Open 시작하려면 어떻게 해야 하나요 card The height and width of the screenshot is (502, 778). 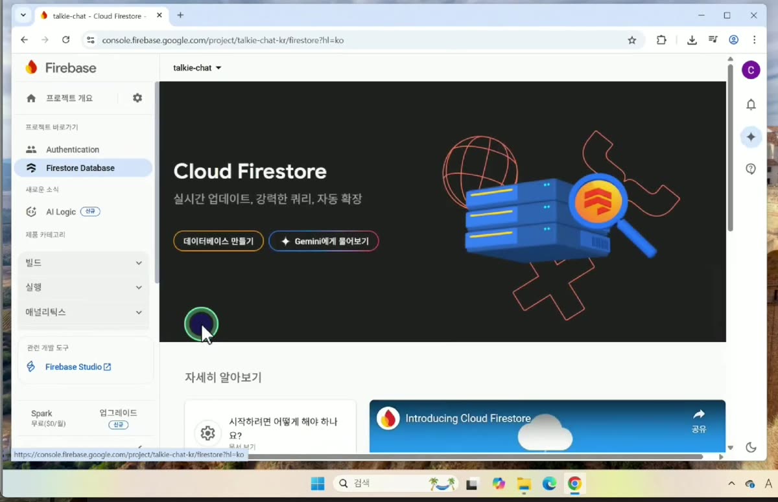pyautogui.click(x=270, y=426)
